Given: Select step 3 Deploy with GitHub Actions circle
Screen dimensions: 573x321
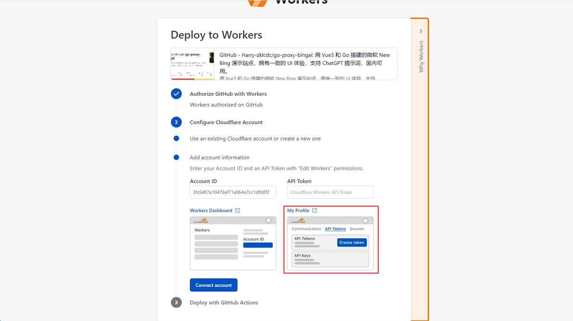Looking at the screenshot, I should point(176,302).
